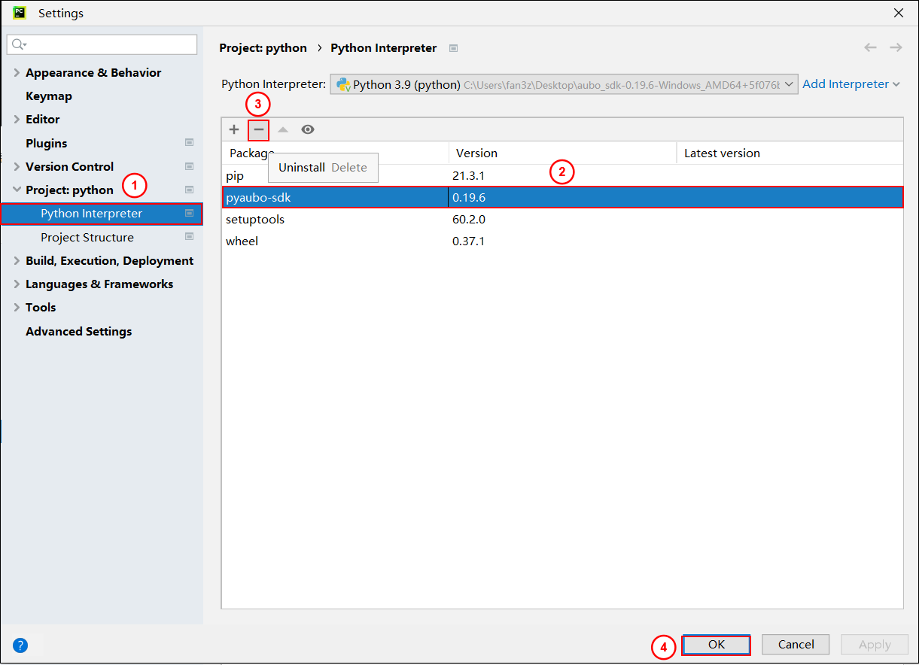Click the Project: python breadcrumb
Viewport: 919px width, 665px height.
pyautogui.click(x=263, y=47)
